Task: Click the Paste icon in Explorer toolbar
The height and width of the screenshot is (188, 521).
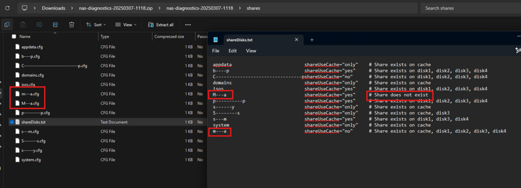Action: [23, 24]
